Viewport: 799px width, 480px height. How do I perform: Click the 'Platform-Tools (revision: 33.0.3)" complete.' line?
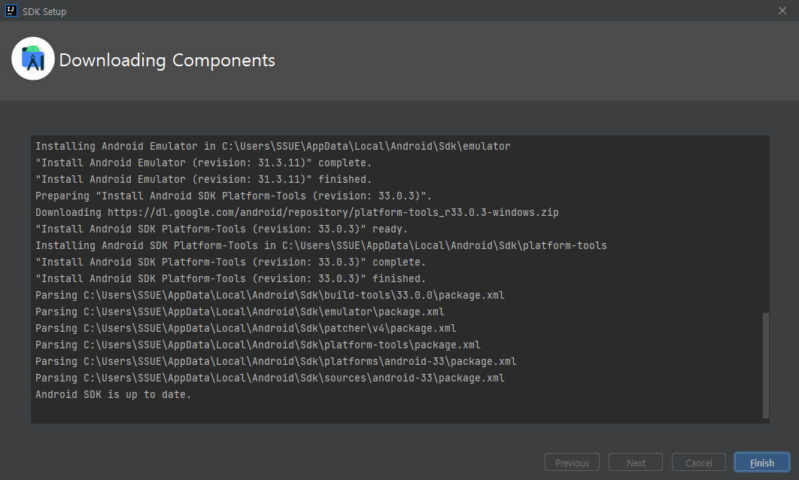coord(230,262)
